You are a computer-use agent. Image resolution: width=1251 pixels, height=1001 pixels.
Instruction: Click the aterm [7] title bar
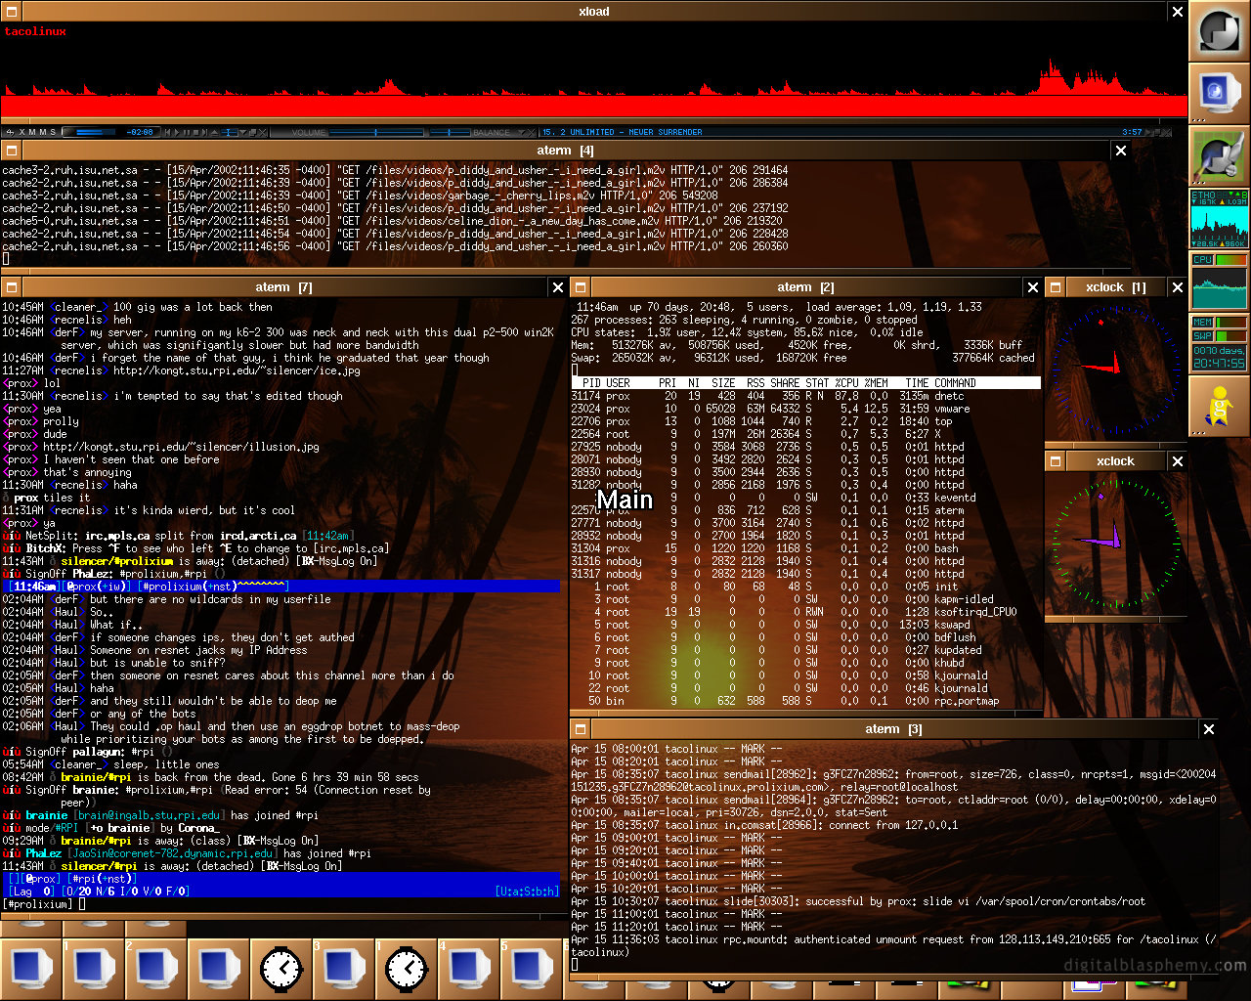(x=284, y=287)
